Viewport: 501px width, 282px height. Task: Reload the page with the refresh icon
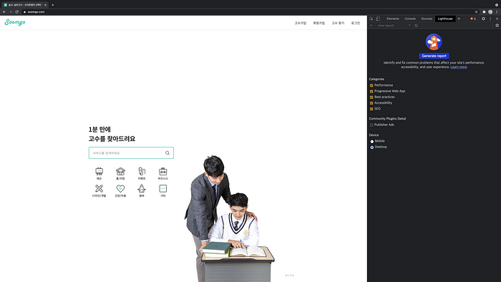[17, 12]
